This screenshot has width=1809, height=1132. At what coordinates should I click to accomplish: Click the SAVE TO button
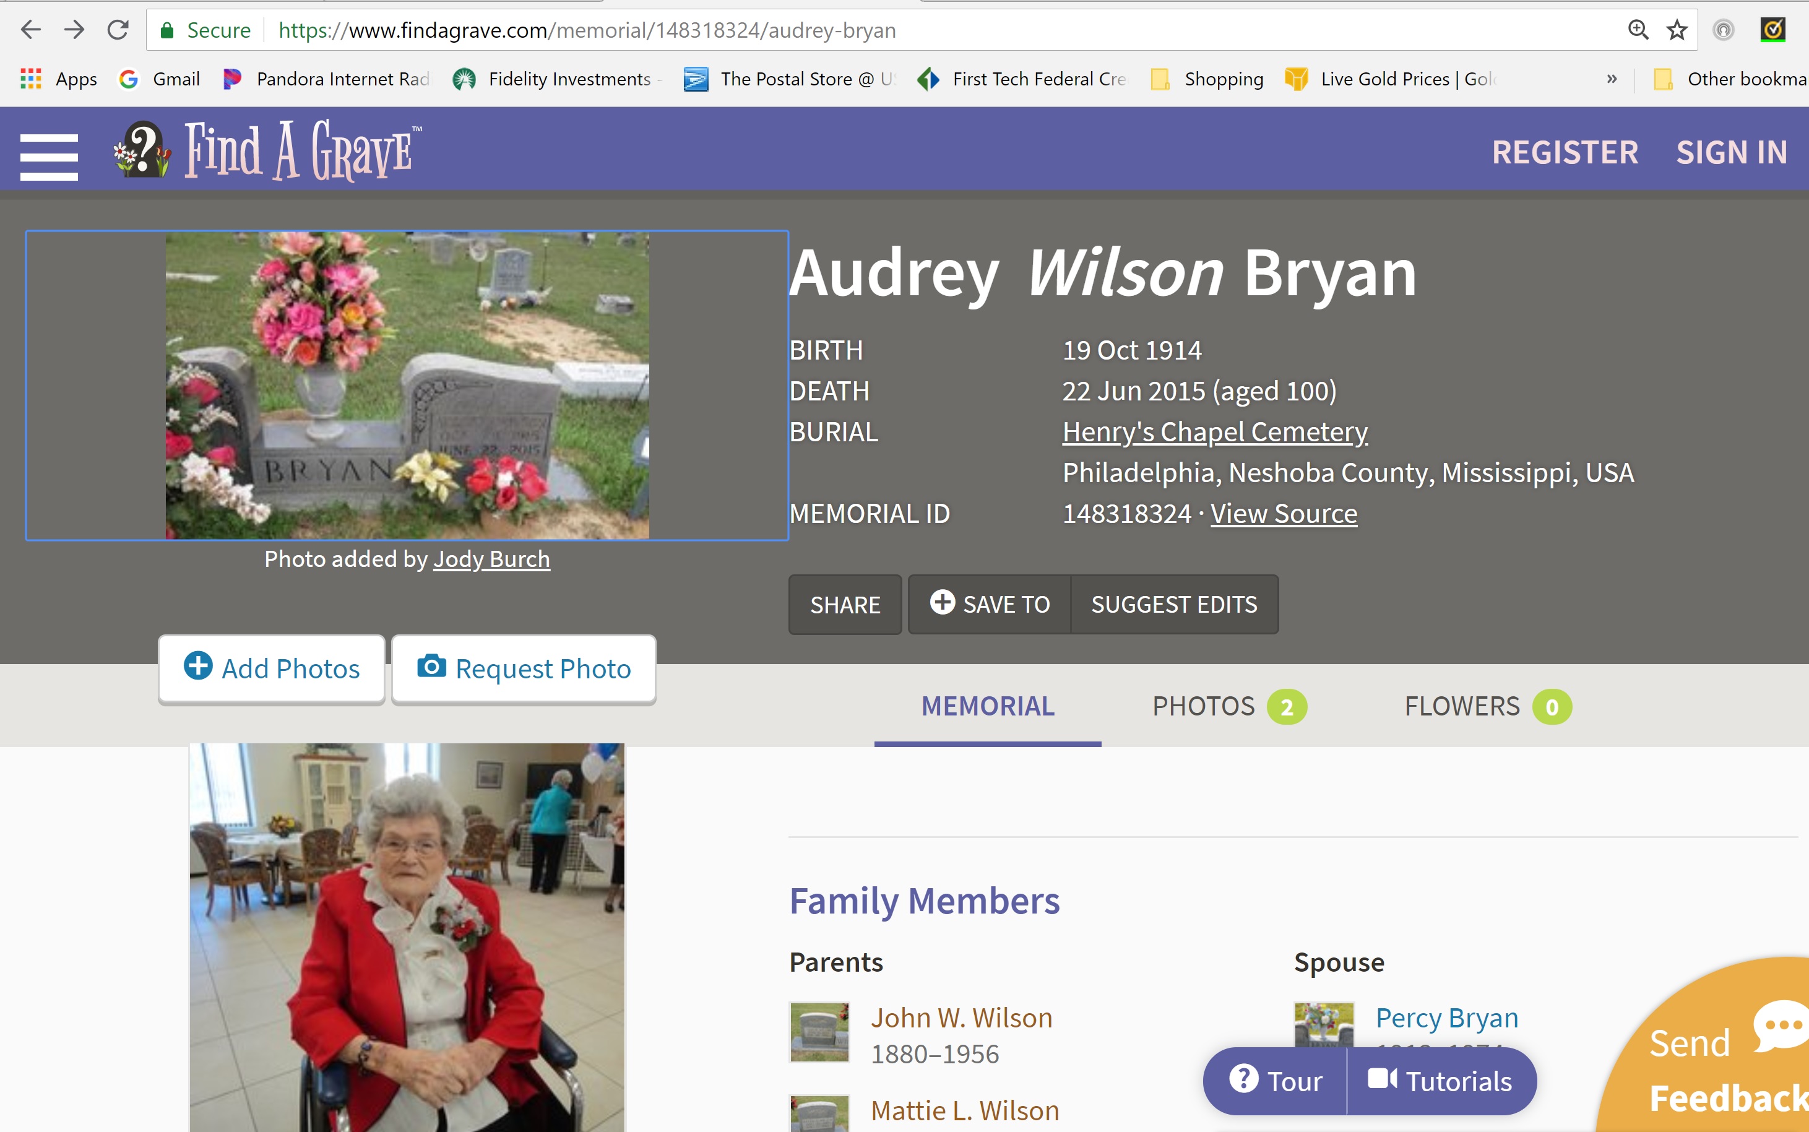pos(990,604)
